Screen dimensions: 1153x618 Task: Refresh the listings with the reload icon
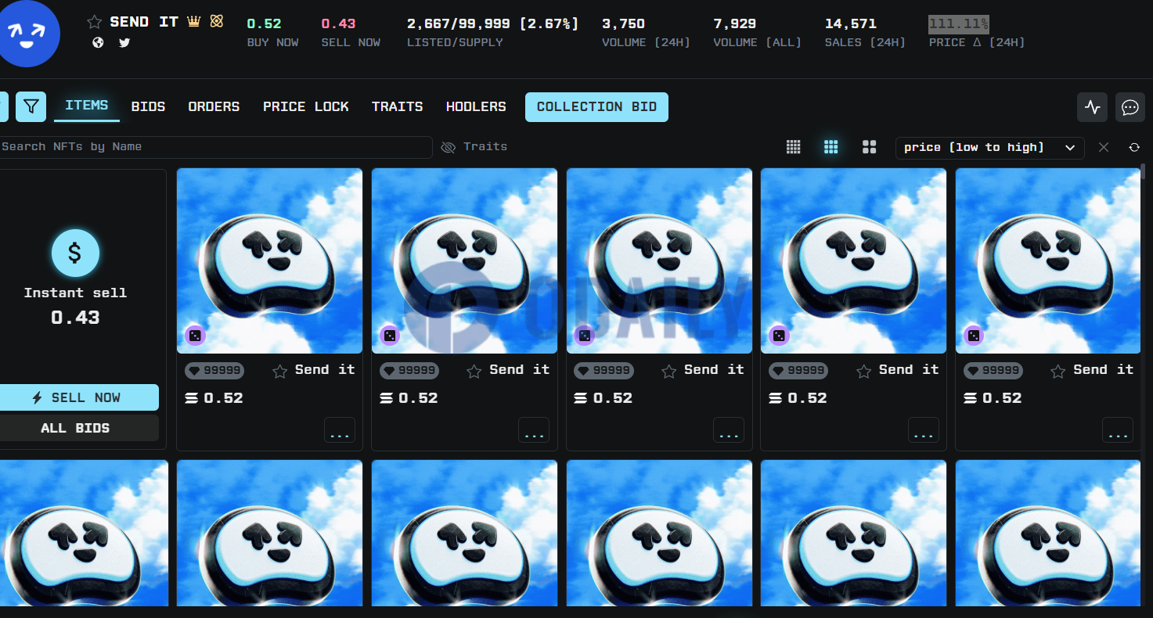(x=1134, y=147)
